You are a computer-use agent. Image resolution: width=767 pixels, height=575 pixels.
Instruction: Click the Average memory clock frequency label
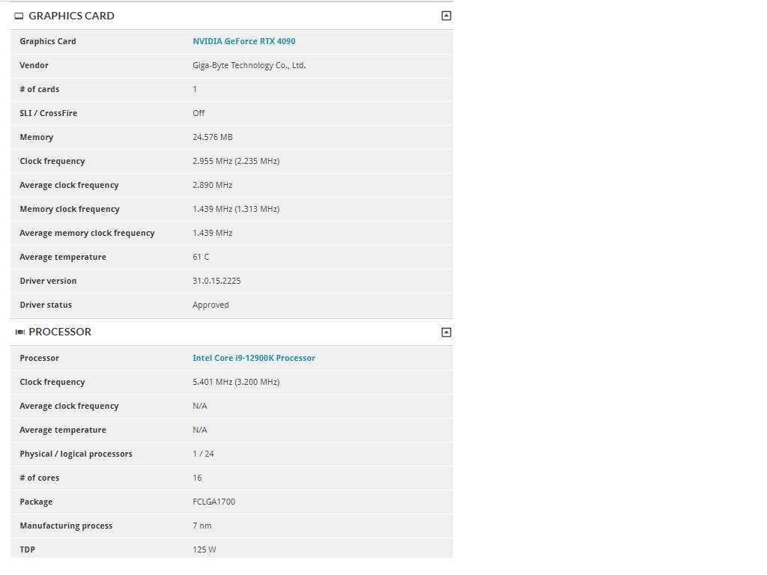pos(87,234)
